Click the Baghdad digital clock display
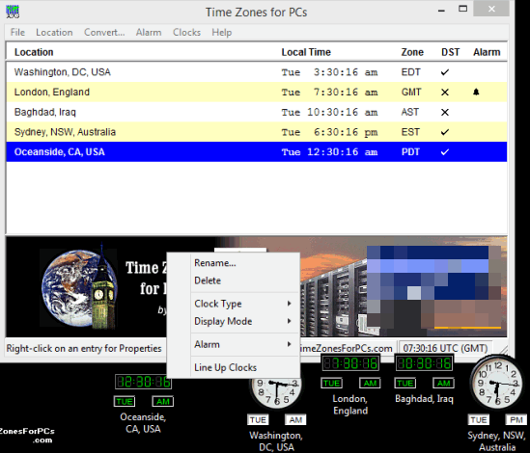The image size is (530, 453). coord(424,363)
